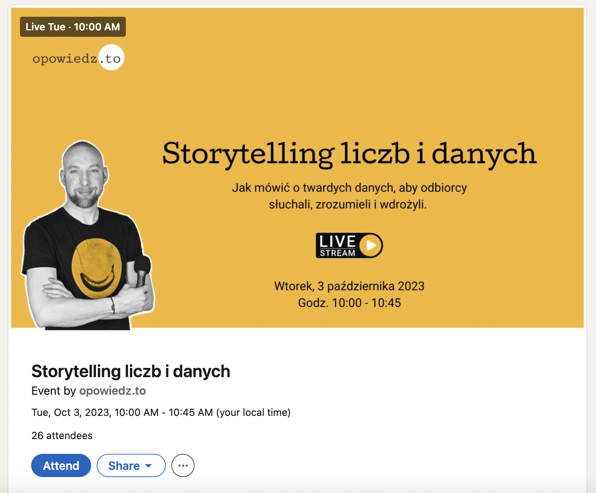Click the "Event by" text label

54,391
